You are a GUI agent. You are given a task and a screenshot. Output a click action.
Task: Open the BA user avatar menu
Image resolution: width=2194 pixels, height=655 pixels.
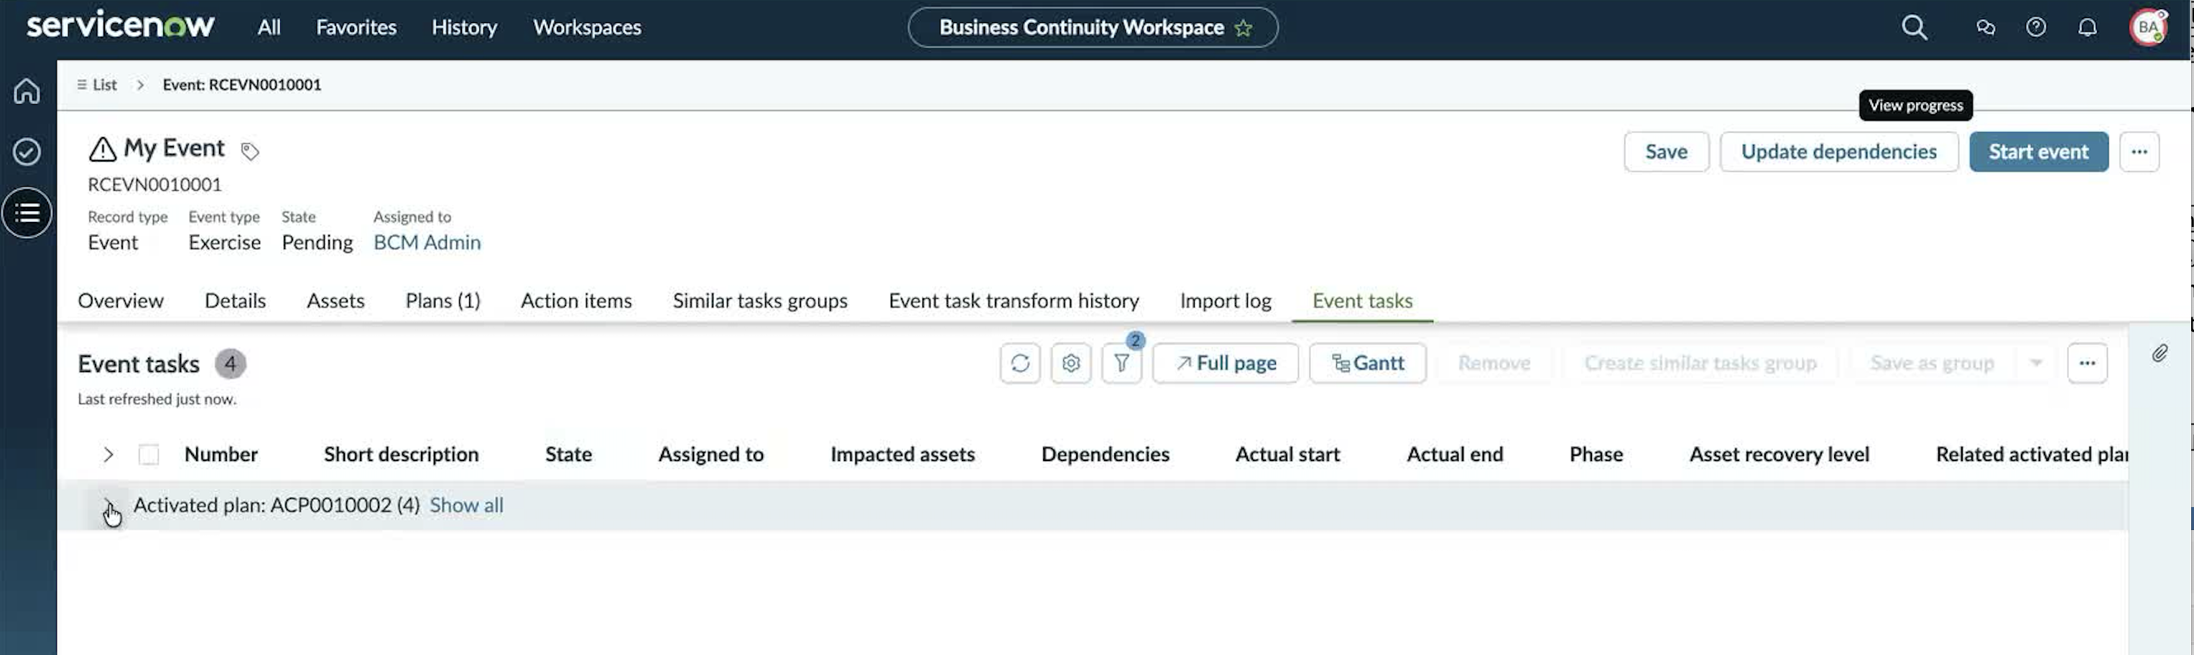pos(2148,27)
